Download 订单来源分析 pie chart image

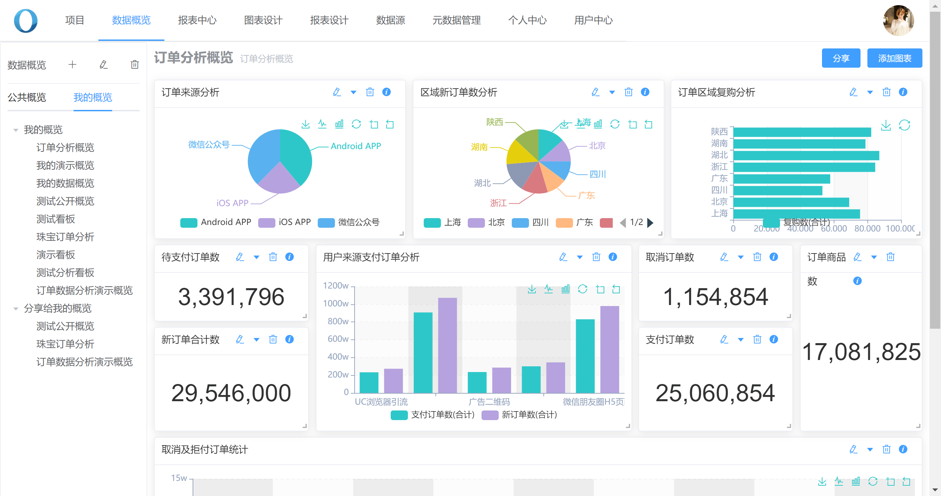click(305, 124)
